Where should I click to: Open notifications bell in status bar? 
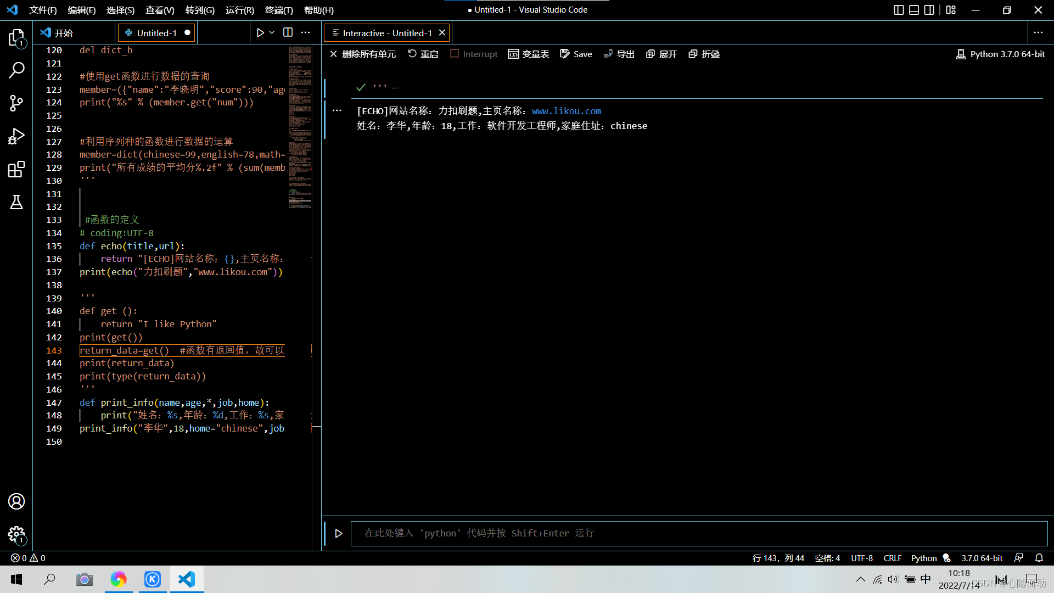pyautogui.click(x=1039, y=558)
